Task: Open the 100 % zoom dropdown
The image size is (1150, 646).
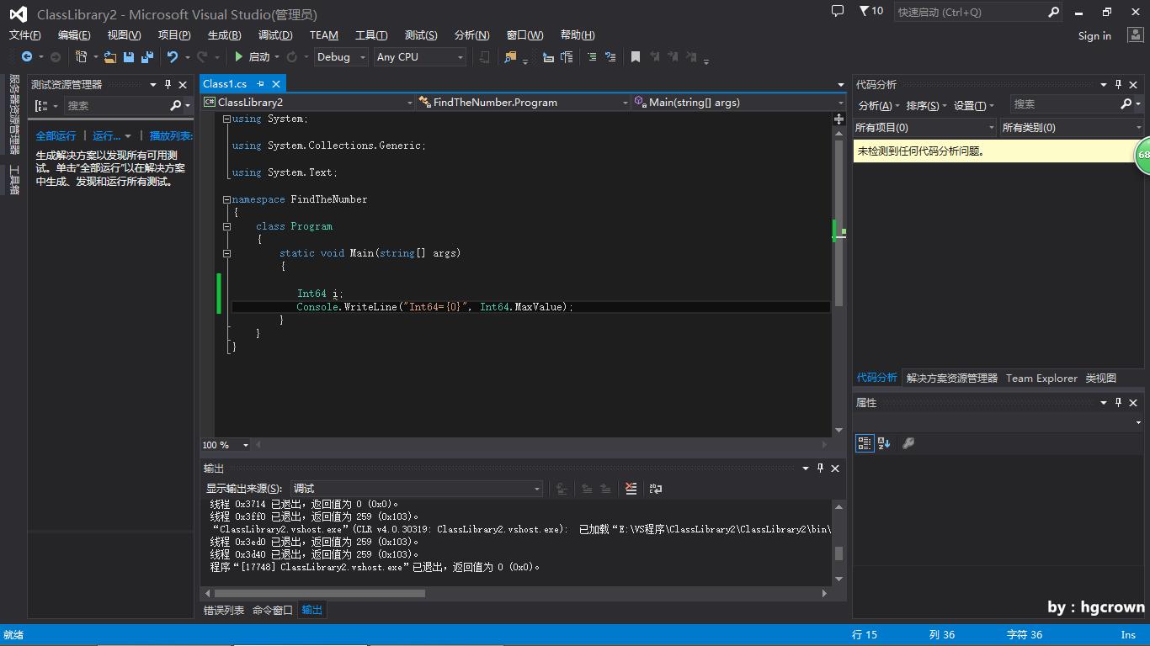Action: point(226,444)
